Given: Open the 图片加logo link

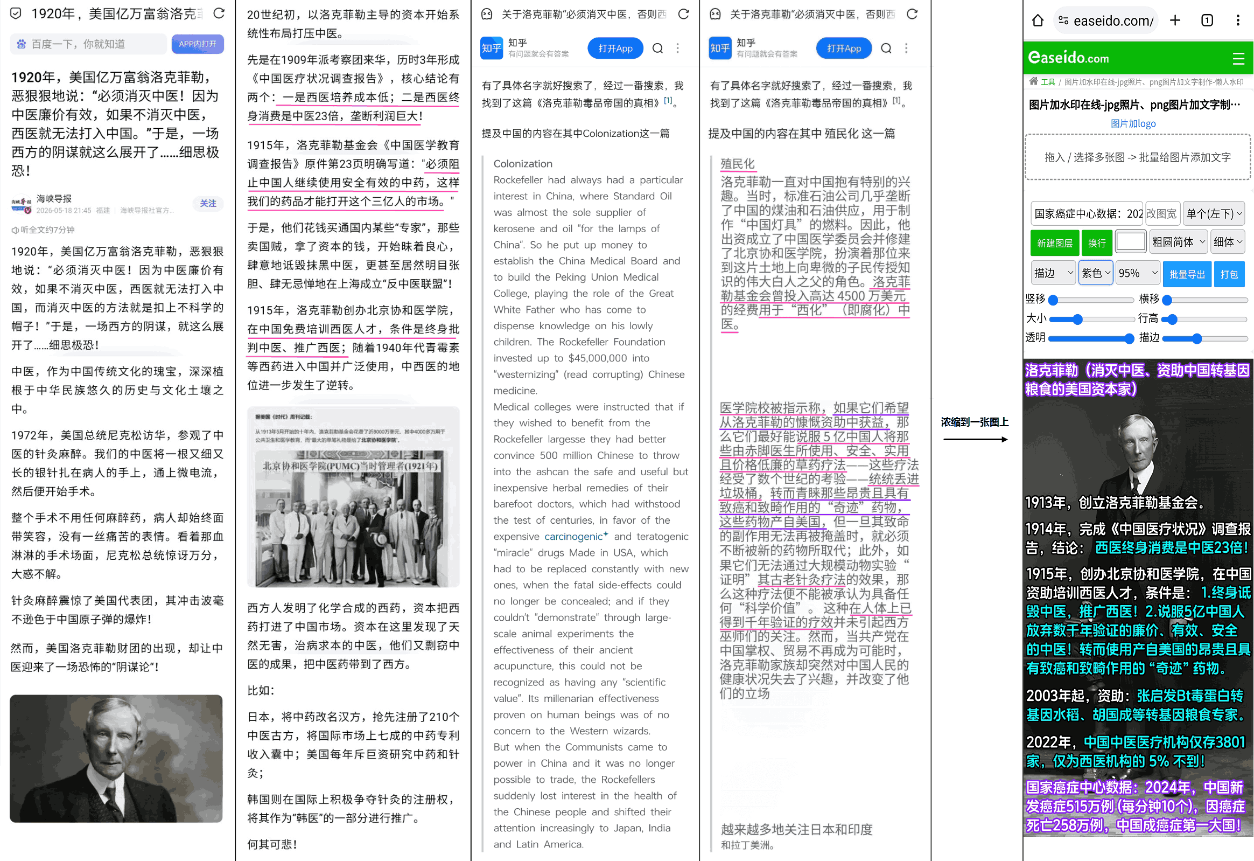Looking at the screenshot, I should (1133, 123).
